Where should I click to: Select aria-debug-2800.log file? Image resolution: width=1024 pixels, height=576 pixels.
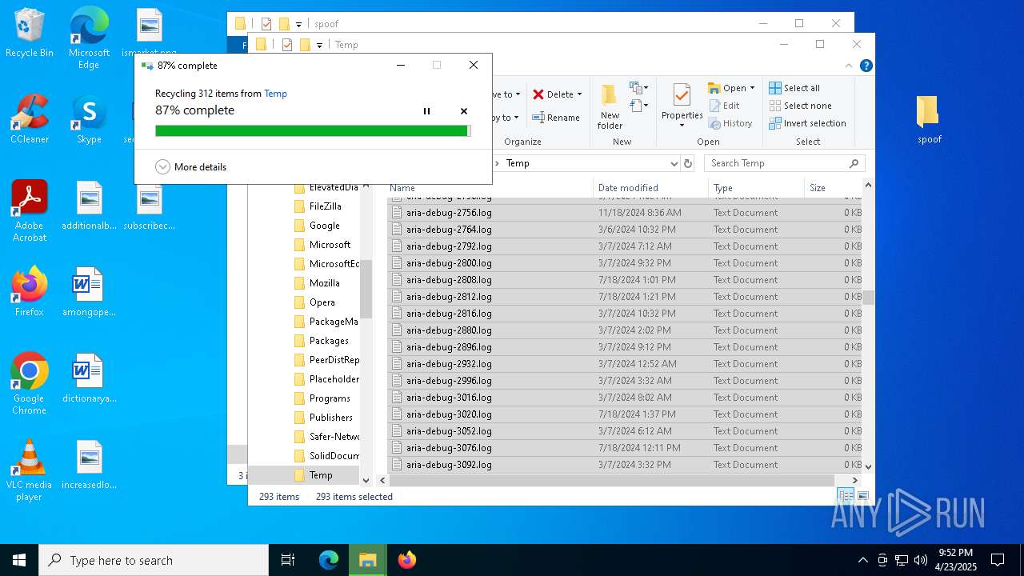[x=625, y=263]
